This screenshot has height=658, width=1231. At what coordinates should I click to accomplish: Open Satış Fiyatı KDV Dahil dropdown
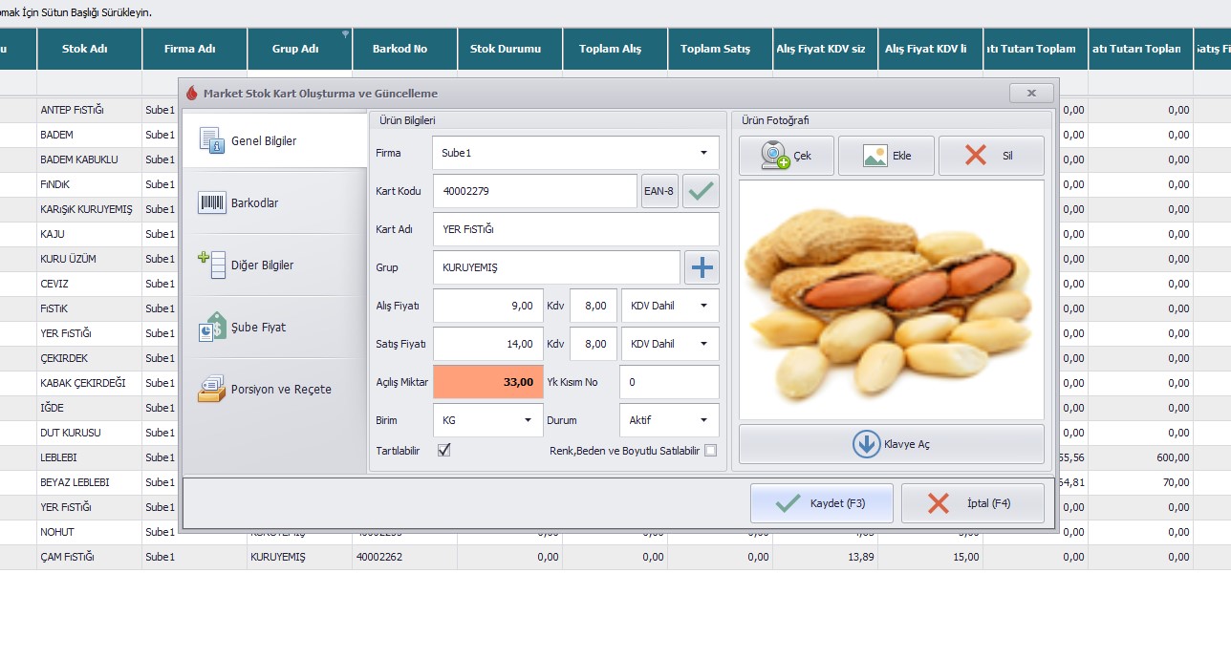[x=703, y=344]
